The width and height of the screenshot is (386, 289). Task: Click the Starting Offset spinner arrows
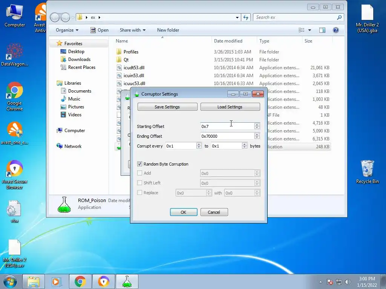[257, 126]
